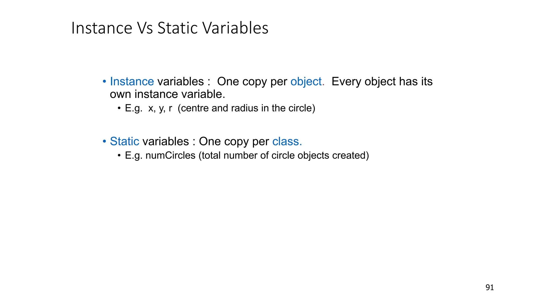Image resolution: width=535 pixels, height=301 pixels.
Task: Click the small bullet before "E.g. numCircles"
Action: [x=119, y=156]
